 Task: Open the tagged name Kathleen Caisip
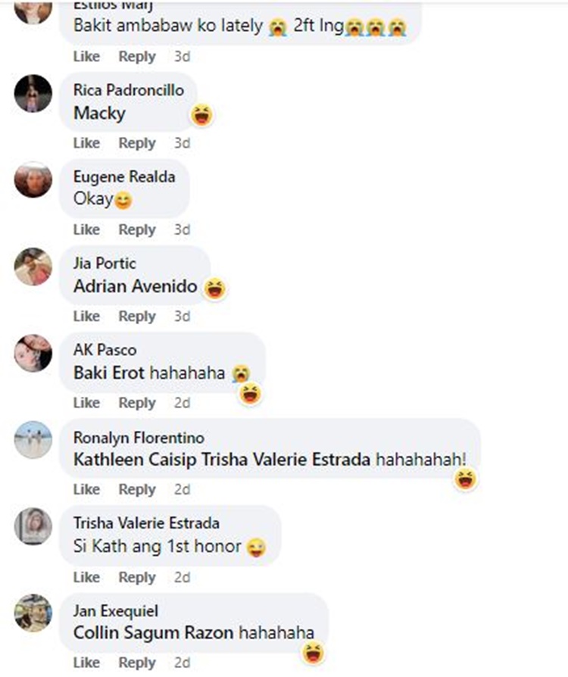pyautogui.click(x=135, y=460)
